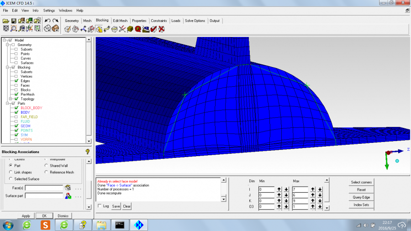
Task: Open the Settings menu
Action: pyautogui.click(x=49, y=10)
